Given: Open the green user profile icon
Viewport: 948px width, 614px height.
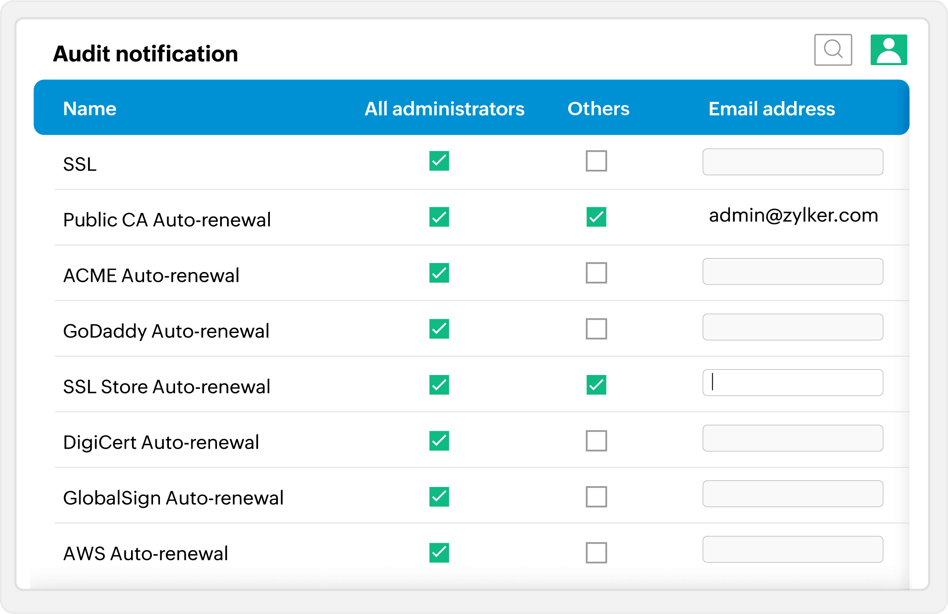Looking at the screenshot, I should click(x=889, y=50).
